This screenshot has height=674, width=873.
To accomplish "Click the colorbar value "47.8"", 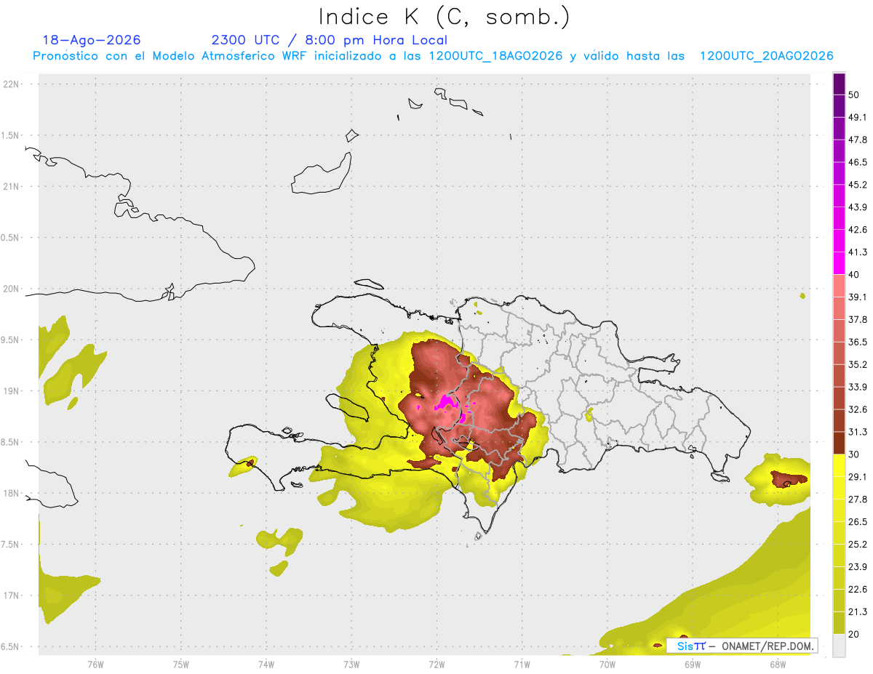I will tap(858, 140).
